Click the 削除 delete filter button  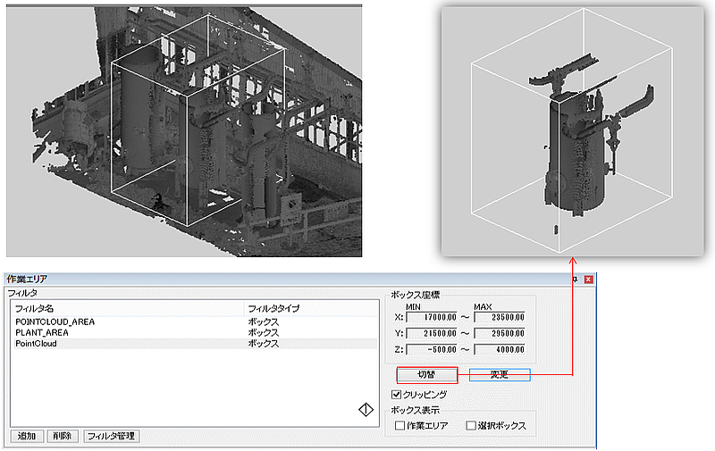coord(62,436)
